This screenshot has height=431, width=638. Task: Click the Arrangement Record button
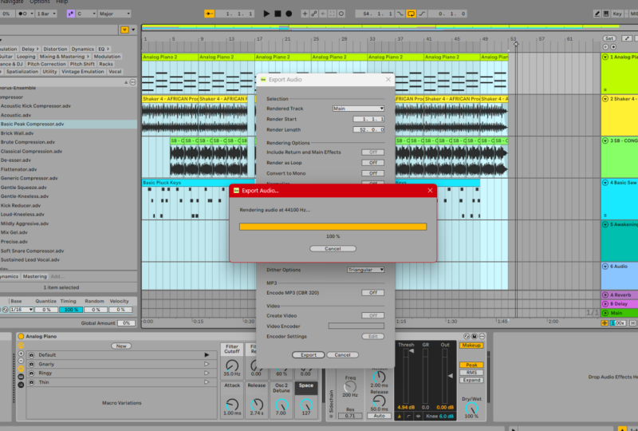click(x=289, y=14)
